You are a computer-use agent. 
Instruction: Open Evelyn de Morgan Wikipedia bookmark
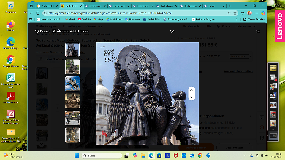[205, 20]
